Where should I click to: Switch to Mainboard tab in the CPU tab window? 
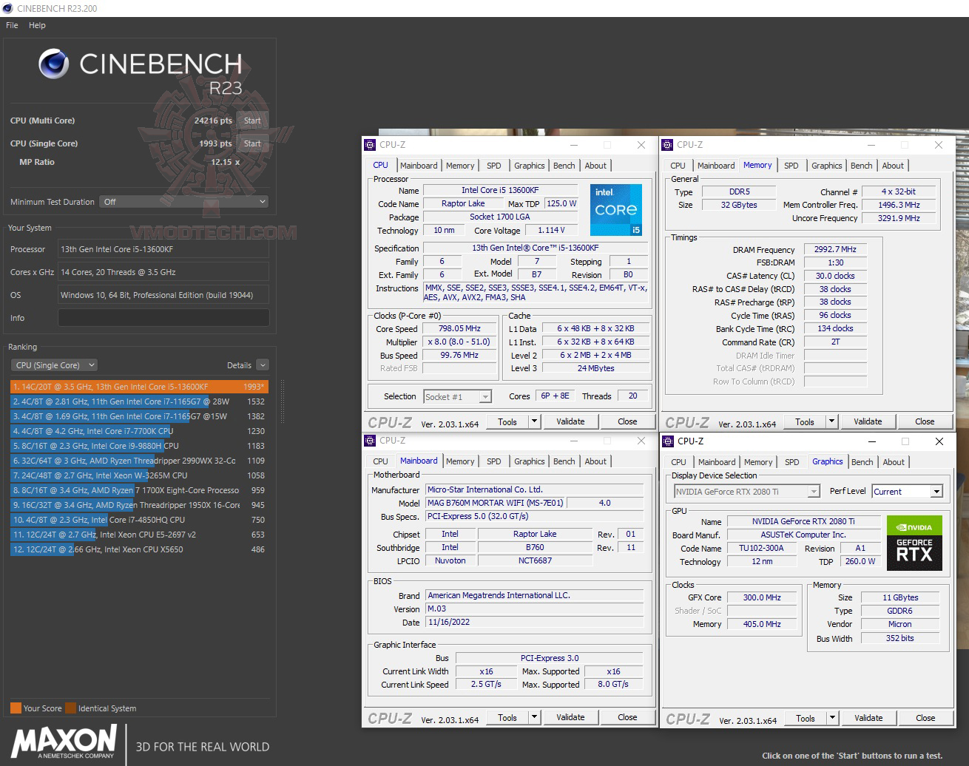tap(419, 166)
